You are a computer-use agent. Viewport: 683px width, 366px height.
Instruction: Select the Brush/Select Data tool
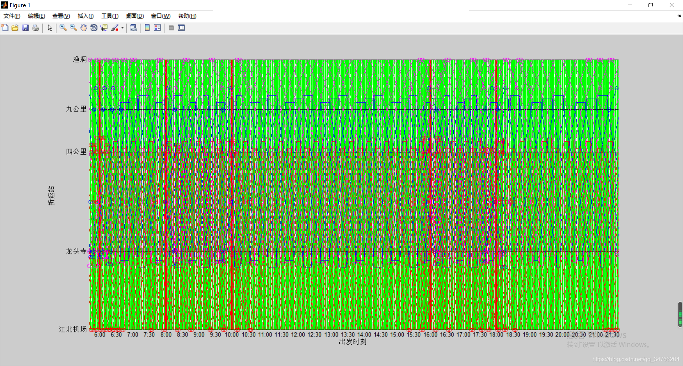click(x=115, y=28)
